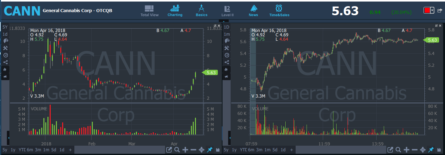Open the red color selector dropdown
The image size is (445, 155).
pyautogui.click(x=429, y=10)
